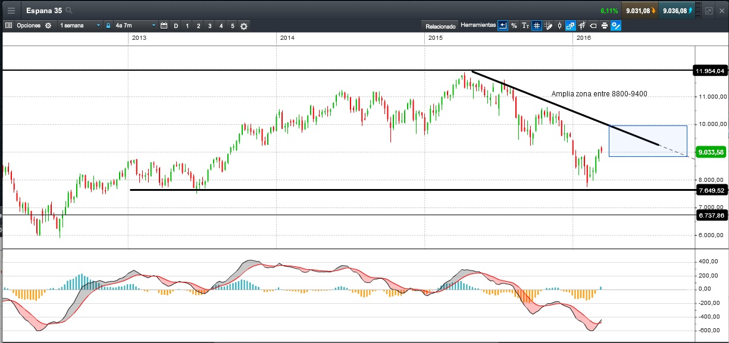Select the D preset view
Screen dimensions: 729x343
tap(176, 26)
